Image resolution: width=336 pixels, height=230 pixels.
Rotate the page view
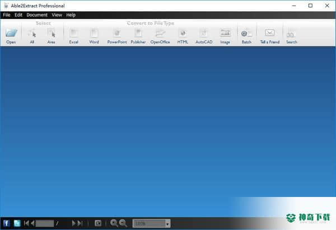pyautogui.click(x=98, y=223)
